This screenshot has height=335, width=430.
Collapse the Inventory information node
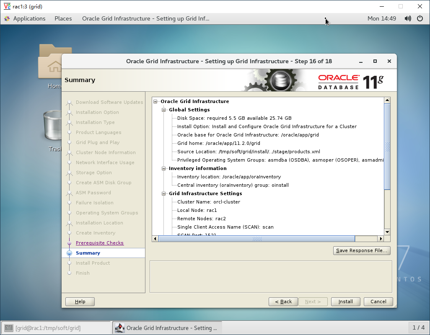coord(164,168)
